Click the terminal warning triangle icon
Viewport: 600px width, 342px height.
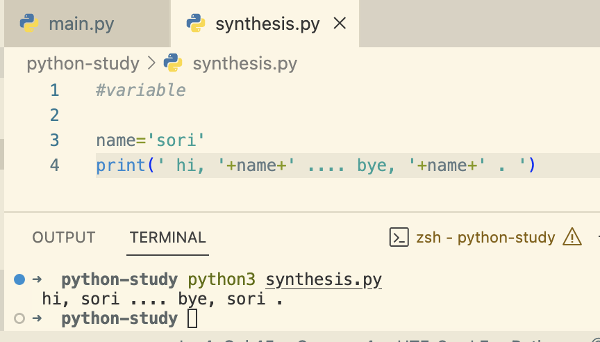click(572, 236)
